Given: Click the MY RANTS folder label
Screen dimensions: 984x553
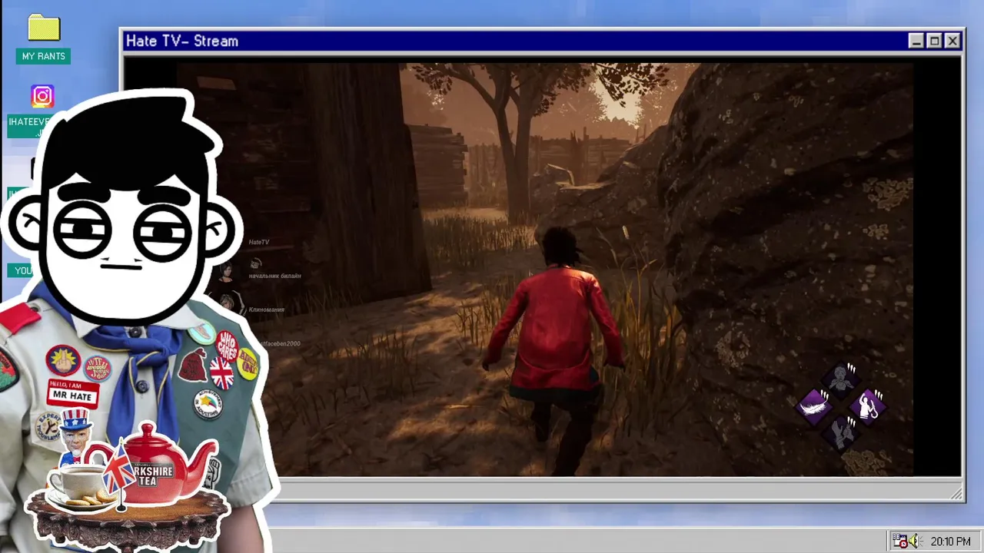Looking at the screenshot, I should click(43, 56).
